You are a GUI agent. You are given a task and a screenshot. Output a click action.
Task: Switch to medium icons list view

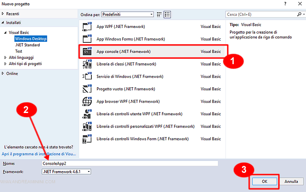(167, 14)
